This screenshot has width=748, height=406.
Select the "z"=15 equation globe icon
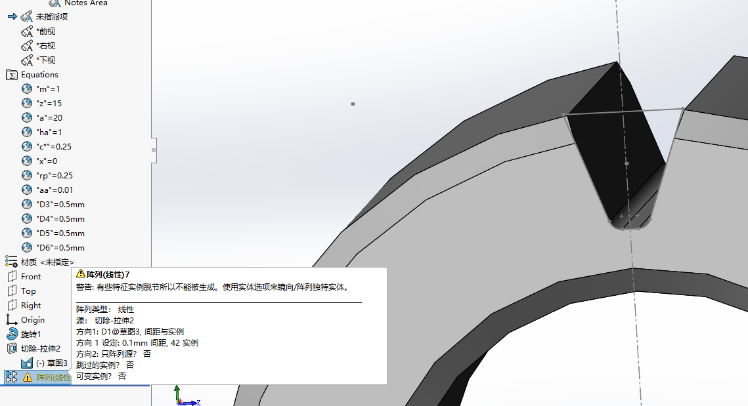point(27,103)
